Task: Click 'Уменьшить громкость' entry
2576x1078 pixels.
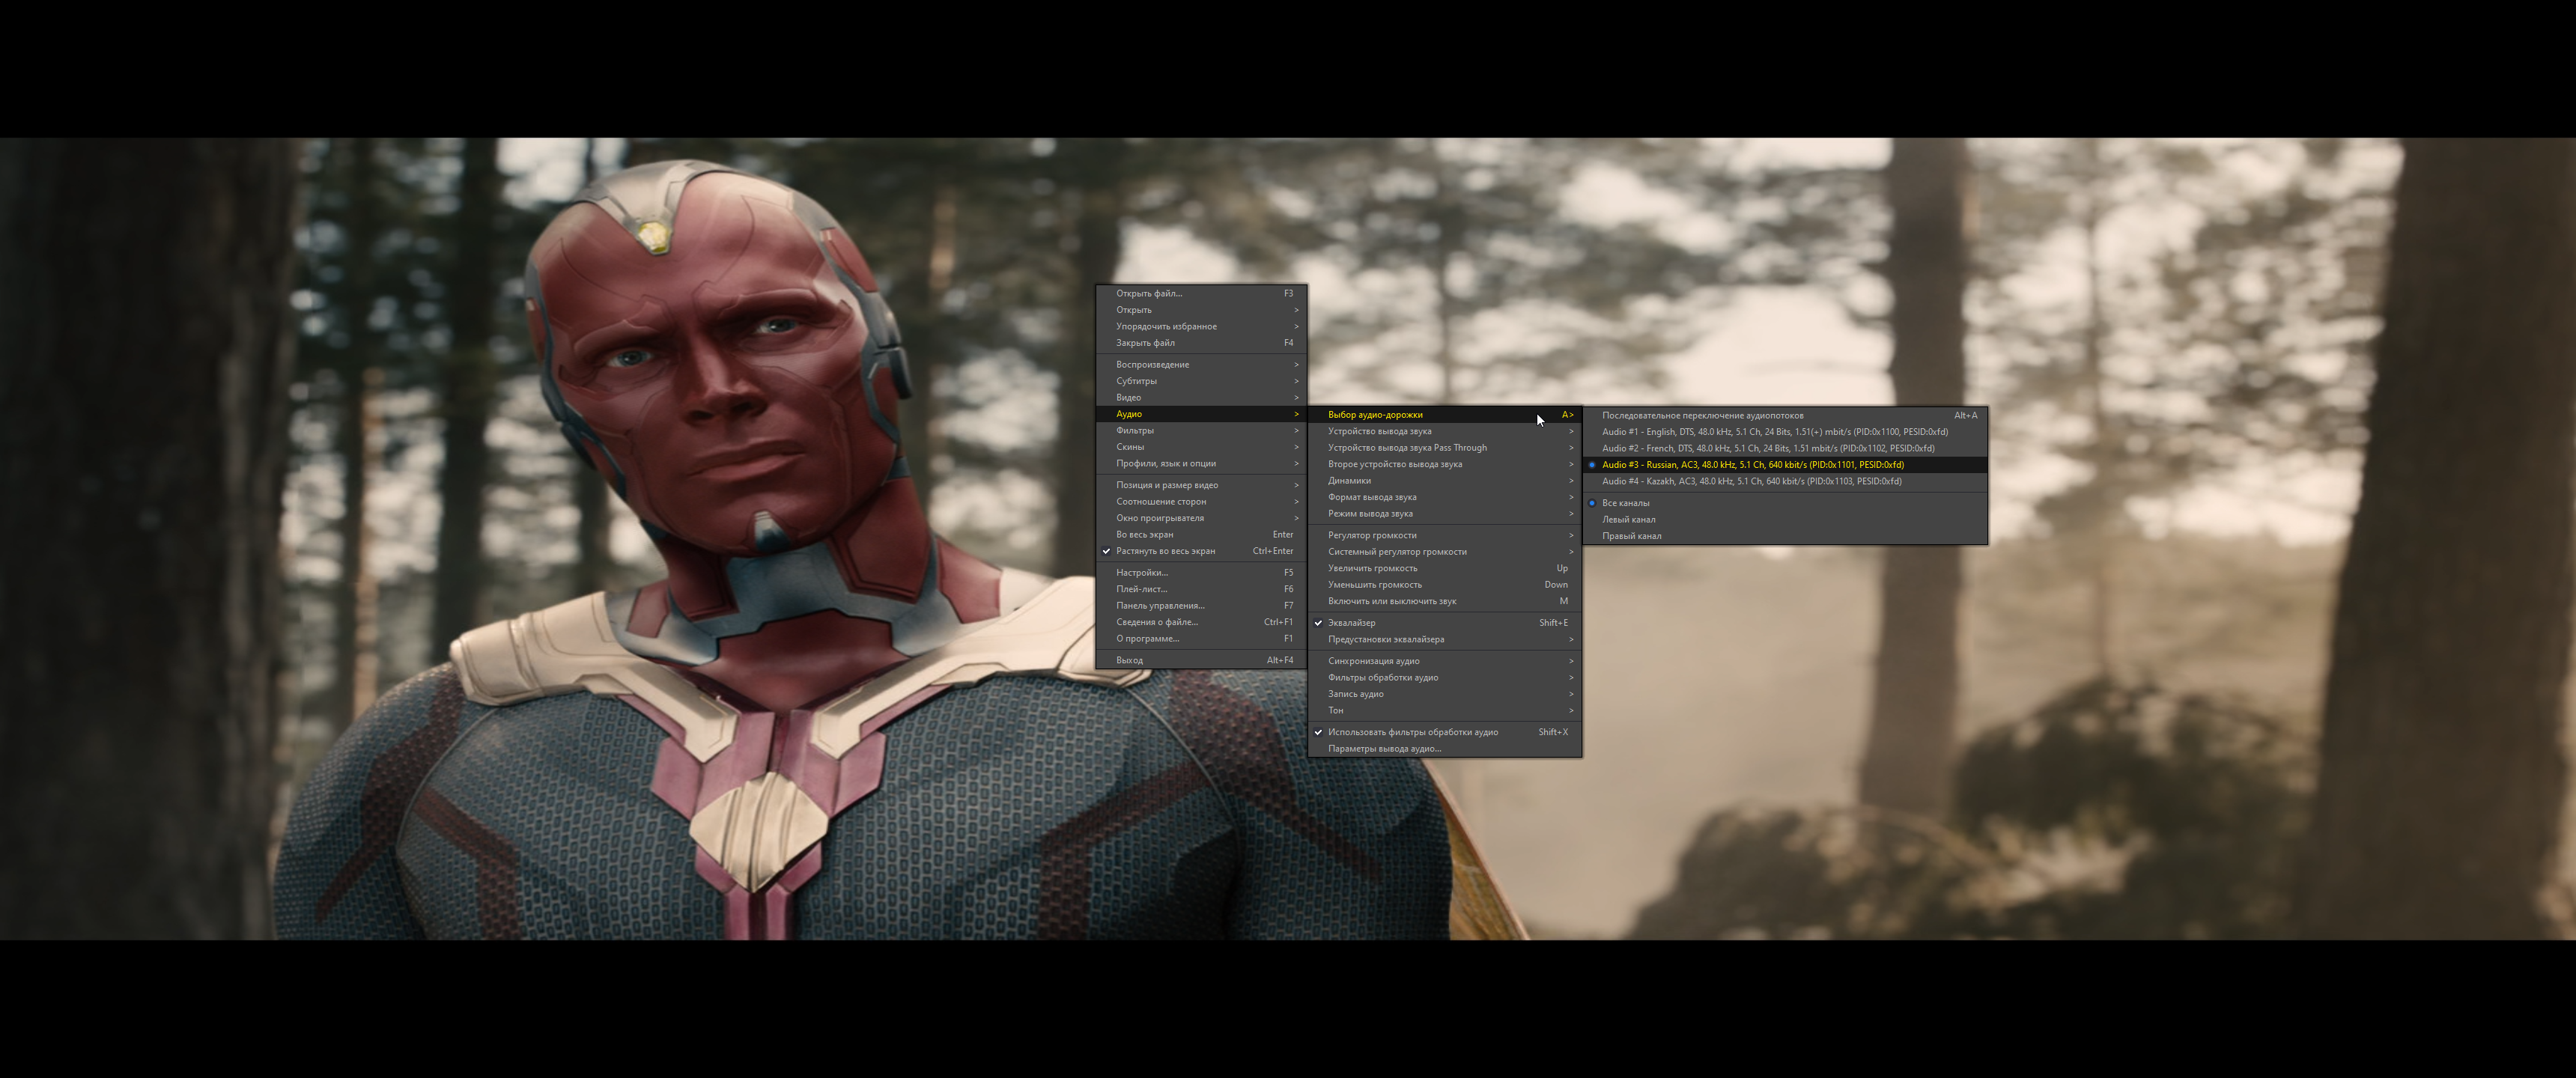Action: 1445,585
